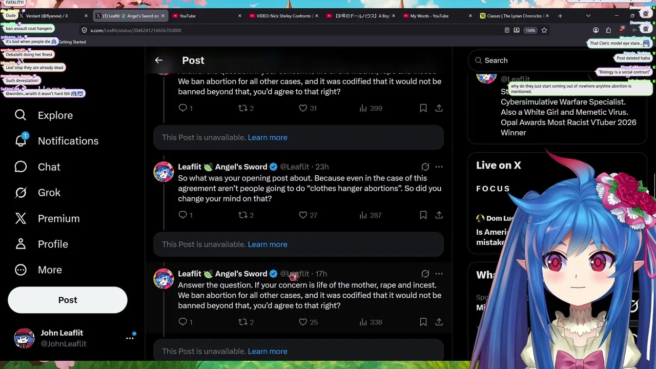Screen dimensions: 656x369
Task: Open Grok in the sidebar
Action: coord(38,193)
